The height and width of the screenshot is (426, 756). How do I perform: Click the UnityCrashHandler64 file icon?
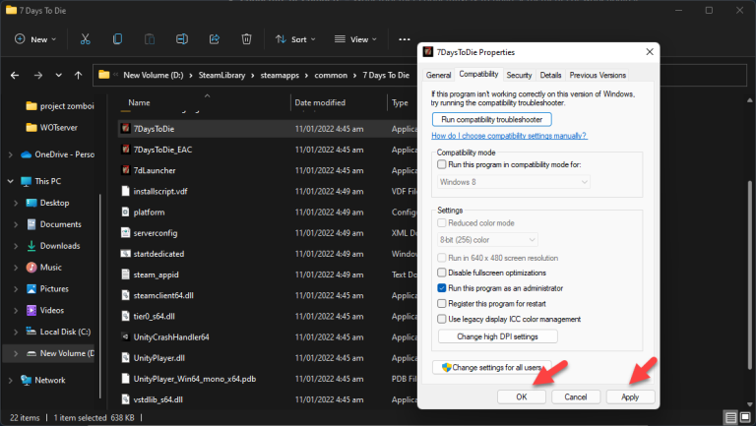point(125,336)
